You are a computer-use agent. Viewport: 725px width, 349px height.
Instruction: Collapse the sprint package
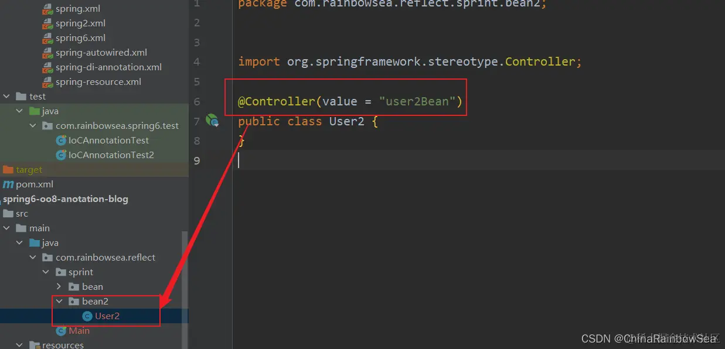coord(46,272)
